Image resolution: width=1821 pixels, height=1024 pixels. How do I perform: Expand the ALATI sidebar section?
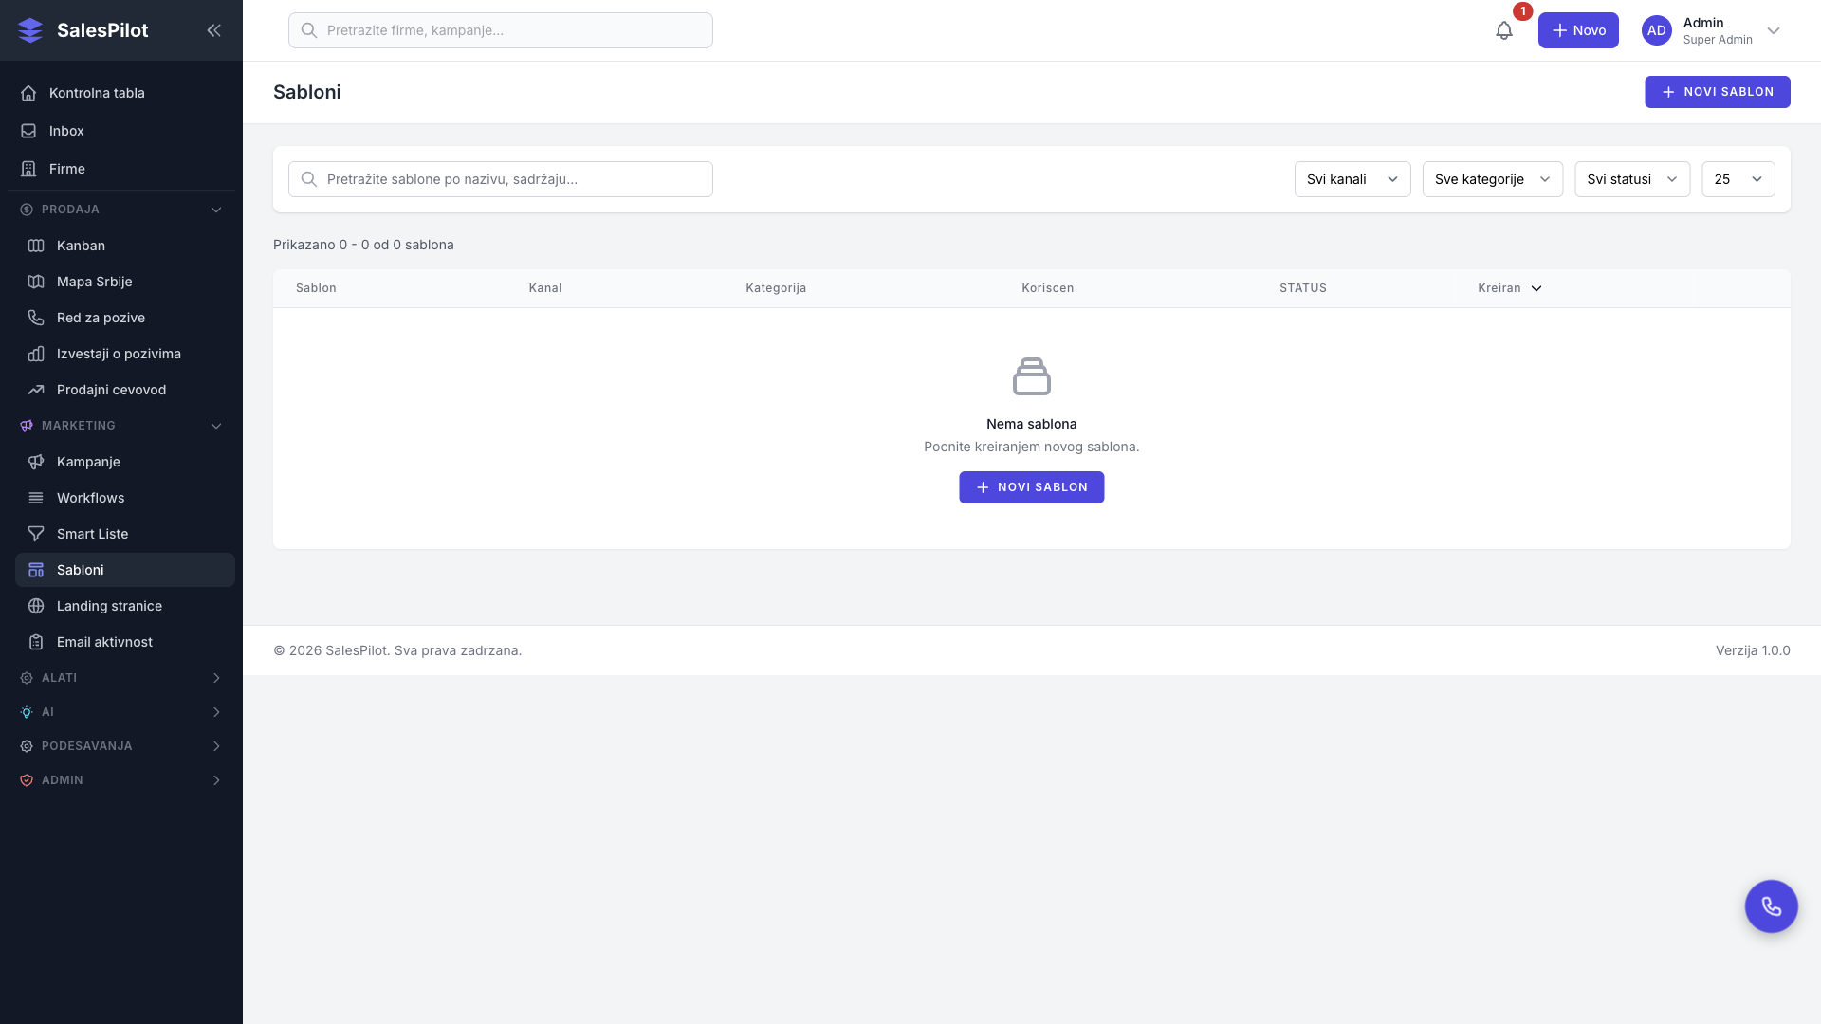coord(215,678)
